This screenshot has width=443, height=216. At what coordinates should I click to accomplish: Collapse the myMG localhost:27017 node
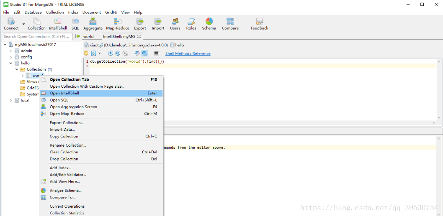point(5,45)
